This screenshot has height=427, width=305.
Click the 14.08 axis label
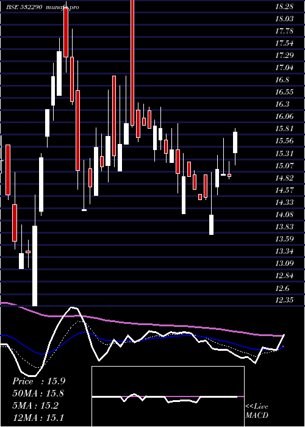[284, 215]
